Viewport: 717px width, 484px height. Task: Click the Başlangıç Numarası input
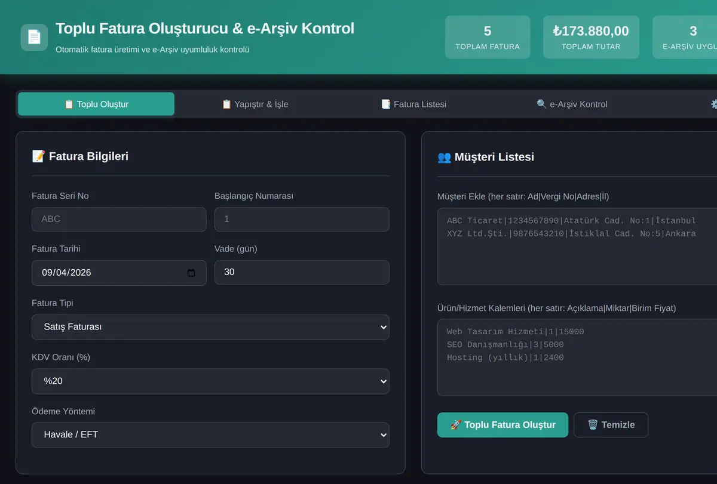[x=302, y=219]
